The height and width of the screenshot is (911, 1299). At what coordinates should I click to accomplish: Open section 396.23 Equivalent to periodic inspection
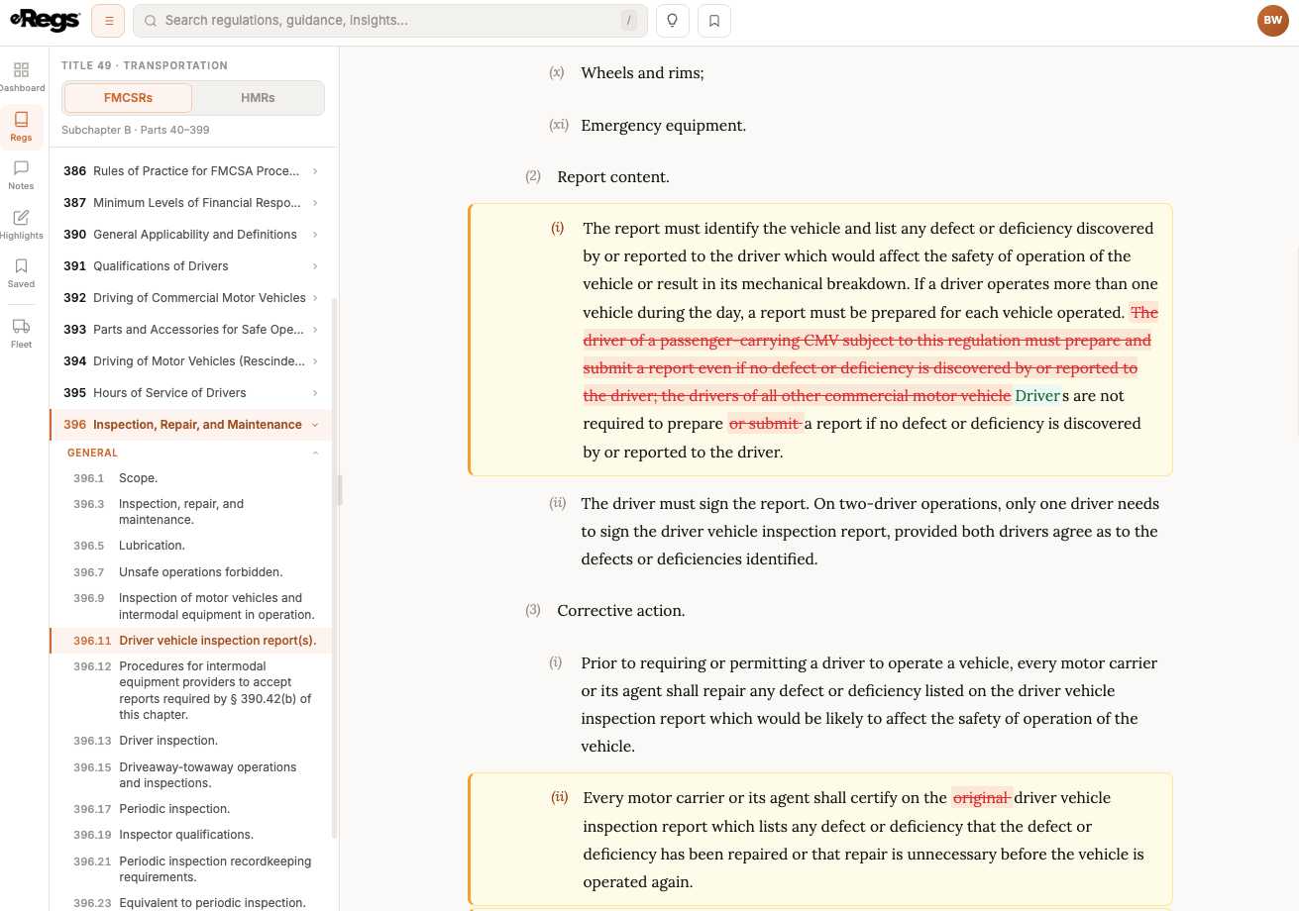(x=190, y=903)
